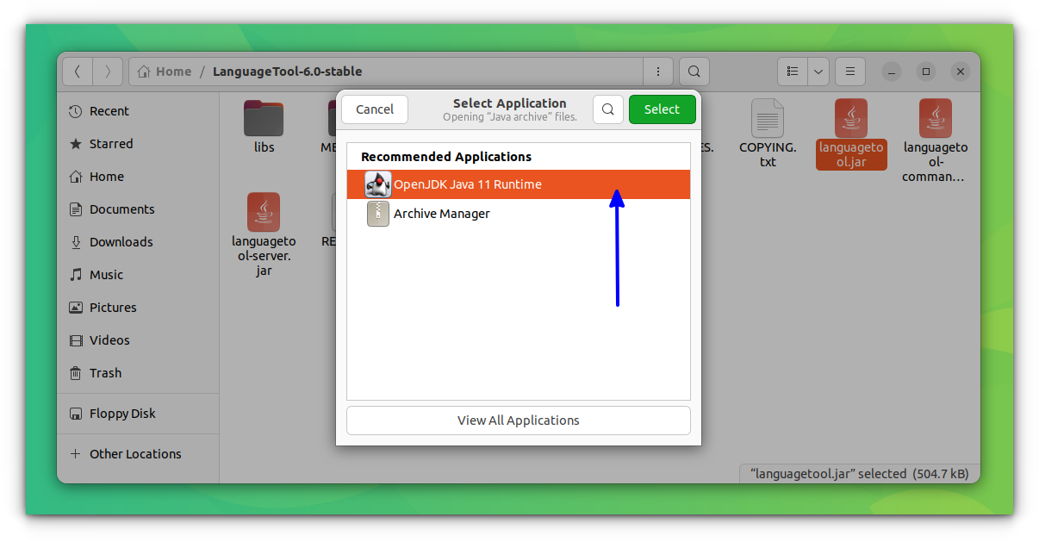Open the hamburger menu
The height and width of the screenshot is (542, 1039).
[849, 72]
